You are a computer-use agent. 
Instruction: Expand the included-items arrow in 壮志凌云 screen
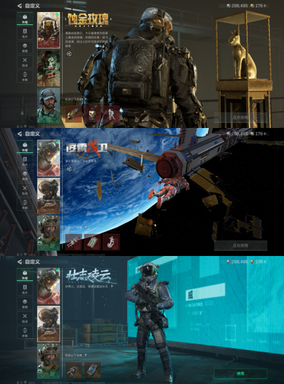click(85, 355)
